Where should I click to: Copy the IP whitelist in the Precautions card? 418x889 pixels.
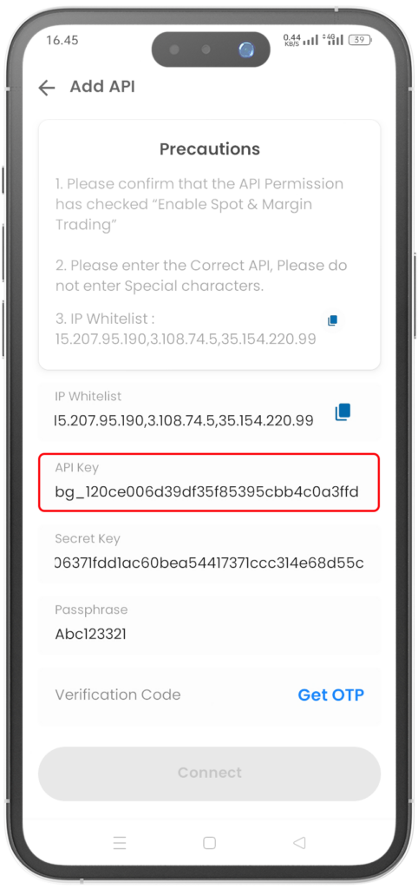(x=332, y=320)
